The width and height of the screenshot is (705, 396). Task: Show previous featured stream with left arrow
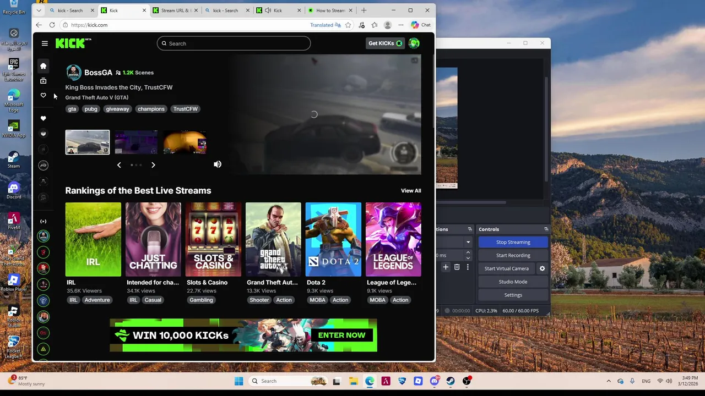(119, 164)
